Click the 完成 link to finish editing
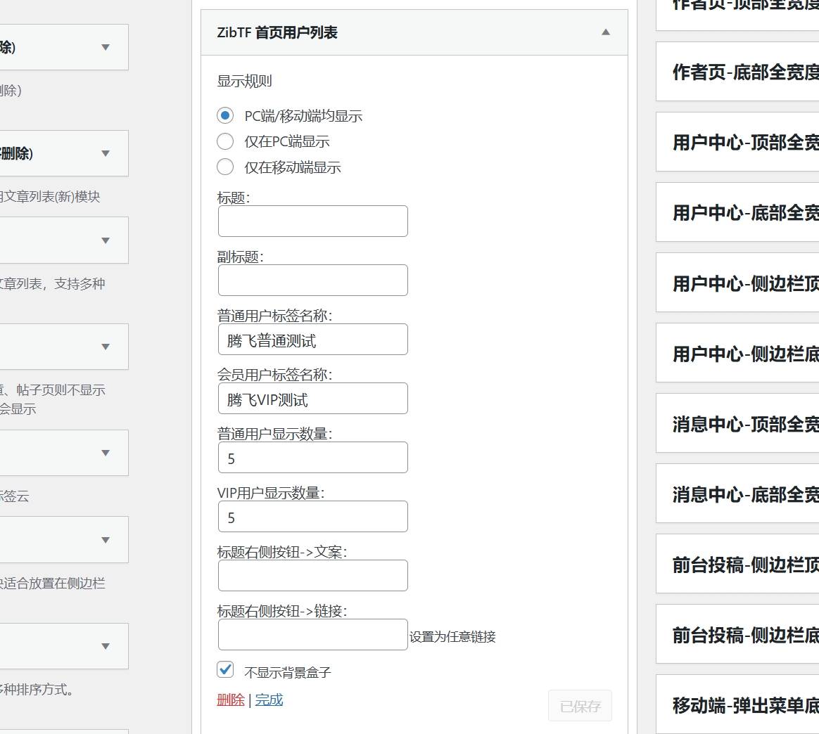819x734 pixels. tap(268, 700)
